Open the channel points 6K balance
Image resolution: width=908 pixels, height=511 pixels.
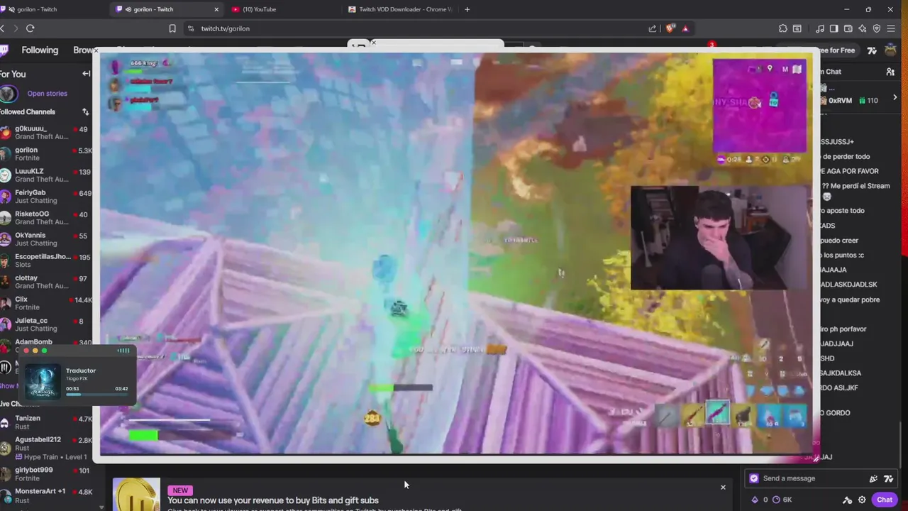[783, 500]
